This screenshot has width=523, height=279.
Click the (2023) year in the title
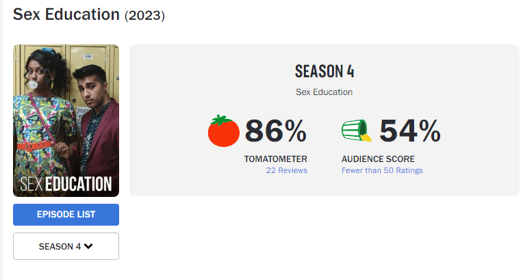pos(144,15)
